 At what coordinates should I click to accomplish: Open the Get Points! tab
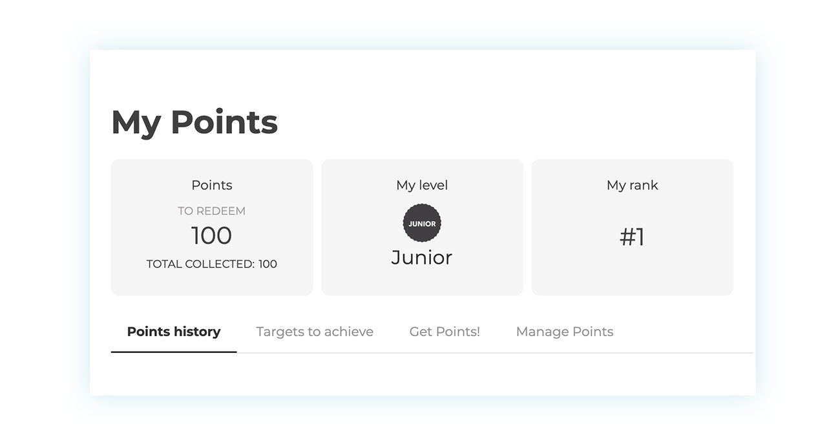coord(445,332)
